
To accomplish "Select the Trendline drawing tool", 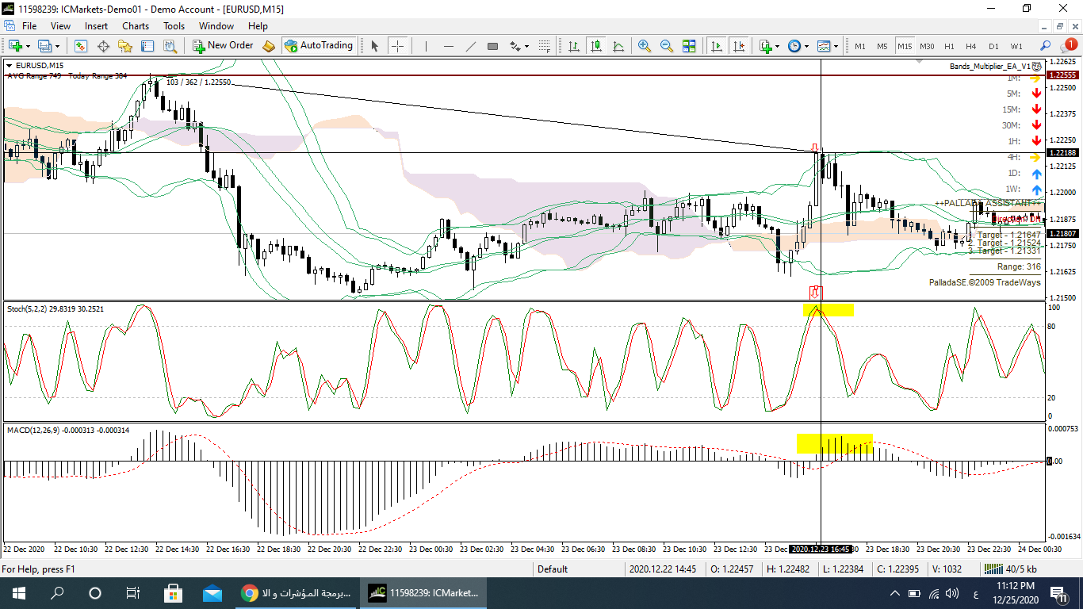I will click(x=470, y=46).
